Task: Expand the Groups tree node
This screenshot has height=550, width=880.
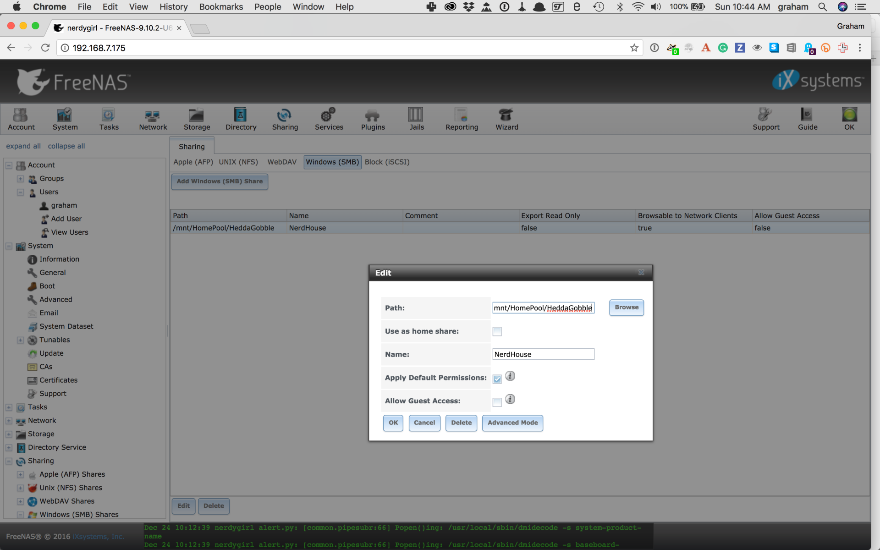Action: [20, 179]
